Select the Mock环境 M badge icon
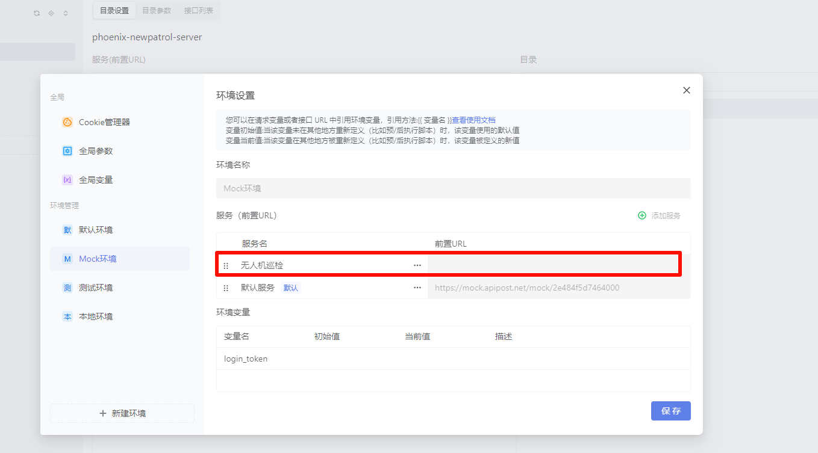This screenshot has width=818, height=453. click(67, 259)
